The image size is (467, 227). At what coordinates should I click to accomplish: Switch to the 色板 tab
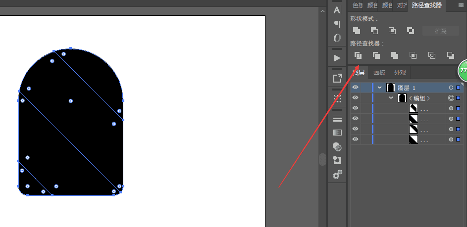point(357,5)
